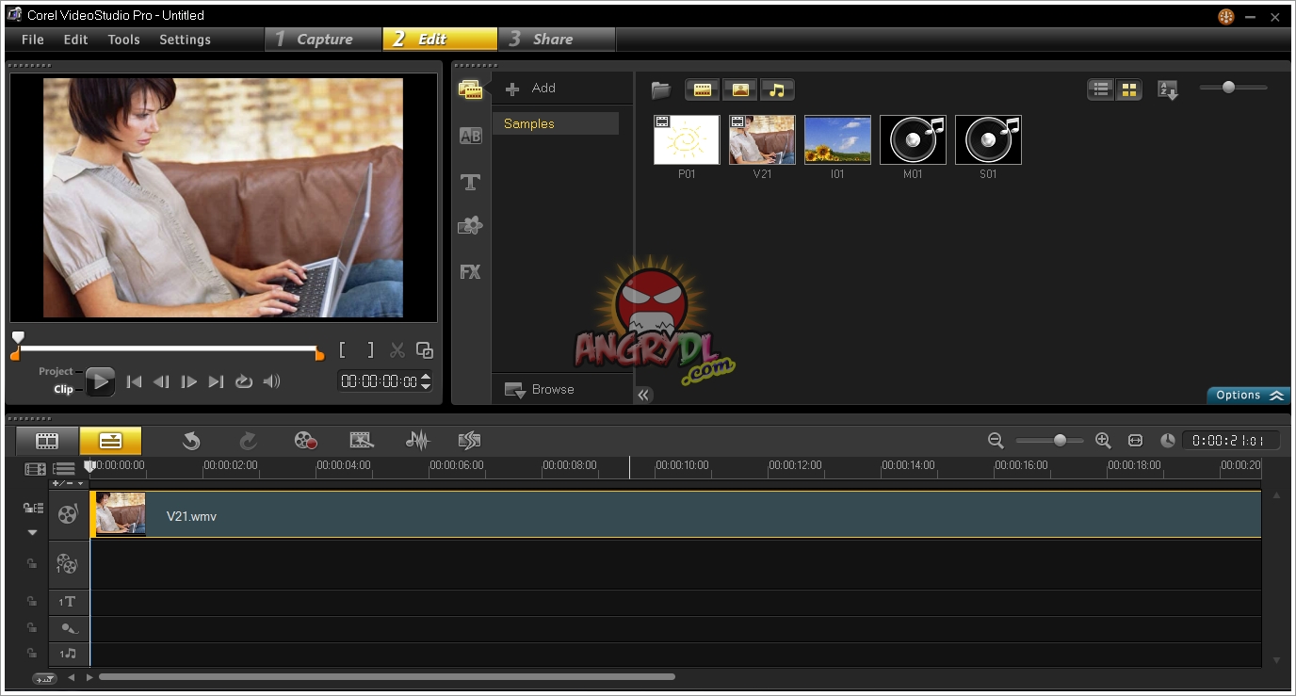Open the File menu
This screenshot has height=696, width=1296.
pos(33,40)
